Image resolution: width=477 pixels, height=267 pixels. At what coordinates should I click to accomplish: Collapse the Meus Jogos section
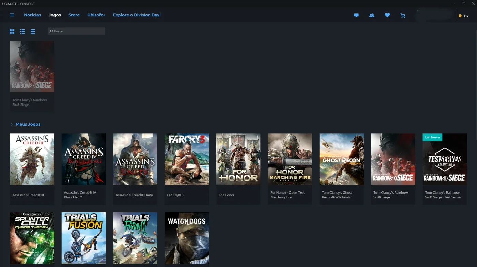(x=12, y=124)
